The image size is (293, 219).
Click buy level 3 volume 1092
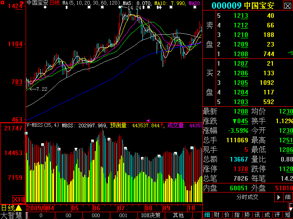click(x=267, y=83)
